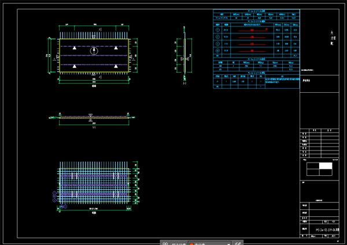Screen dimensions: 347x245
Task: Select the red bent rebar shape in the first table row
Action: [253, 30]
